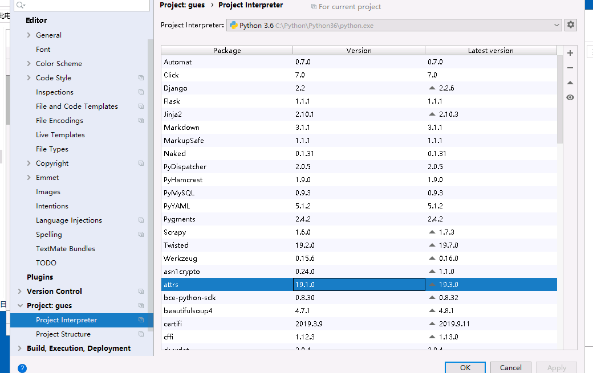This screenshot has width=593, height=373.
Task: Expand the Code Style node
Action: pyautogui.click(x=29, y=78)
